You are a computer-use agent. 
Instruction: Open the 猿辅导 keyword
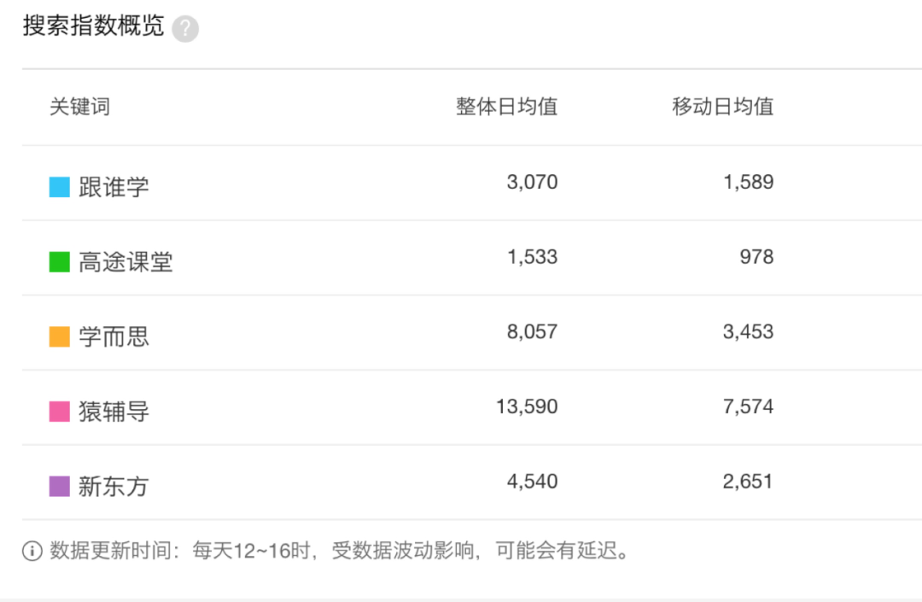[x=114, y=412]
